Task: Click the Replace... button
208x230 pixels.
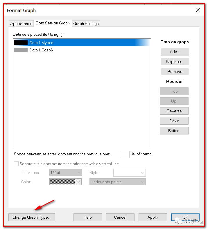Action: (x=175, y=62)
